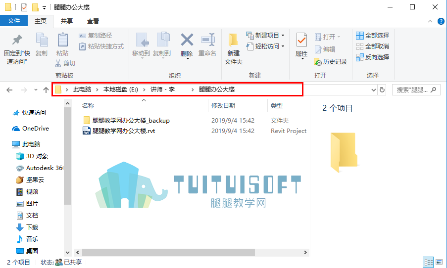The width and height of the screenshot is (447, 268).
Task: Open Quick access (快速访问) in sidebar
Action: (29, 113)
